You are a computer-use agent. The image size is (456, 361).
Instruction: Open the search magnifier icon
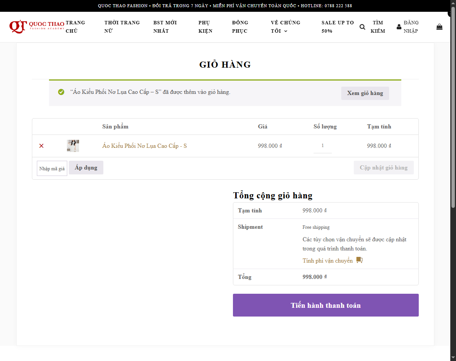[362, 27]
